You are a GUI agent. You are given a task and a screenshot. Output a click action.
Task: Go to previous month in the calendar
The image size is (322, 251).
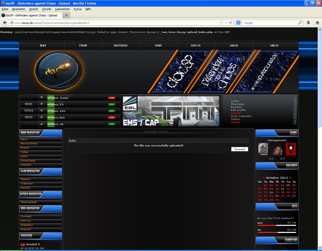(x=264, y=178)
